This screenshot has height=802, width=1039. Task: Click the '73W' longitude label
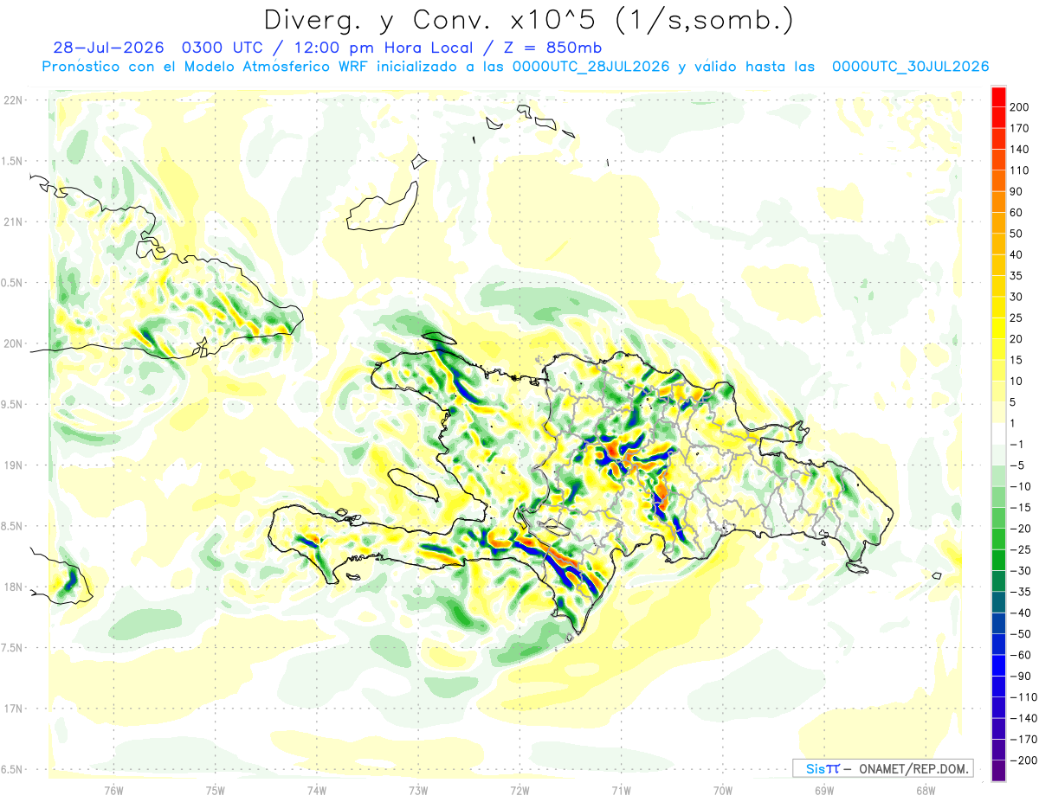tap(418, 791)
